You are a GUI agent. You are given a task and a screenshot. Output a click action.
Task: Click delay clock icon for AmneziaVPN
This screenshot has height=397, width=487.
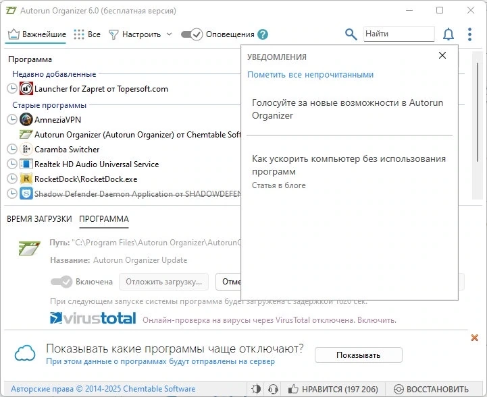(11, 119)
